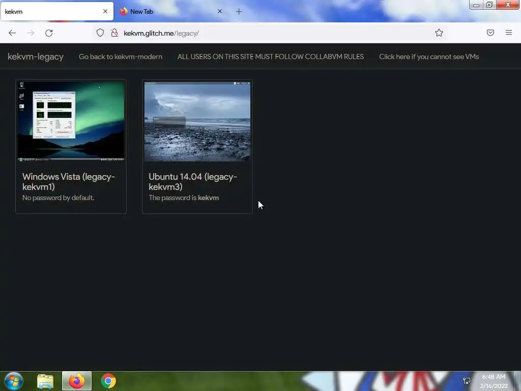
Task: Open a new tab with the plus button
Action: click(239, 12)
